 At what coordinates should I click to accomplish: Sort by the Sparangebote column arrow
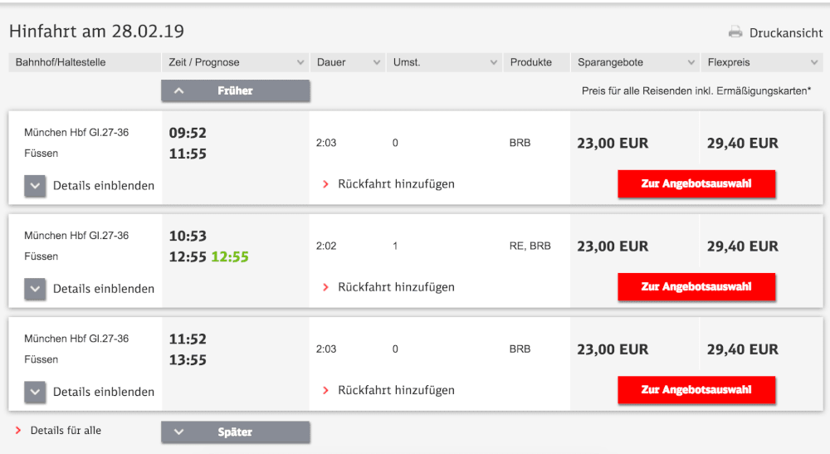(x=691, y=63)
